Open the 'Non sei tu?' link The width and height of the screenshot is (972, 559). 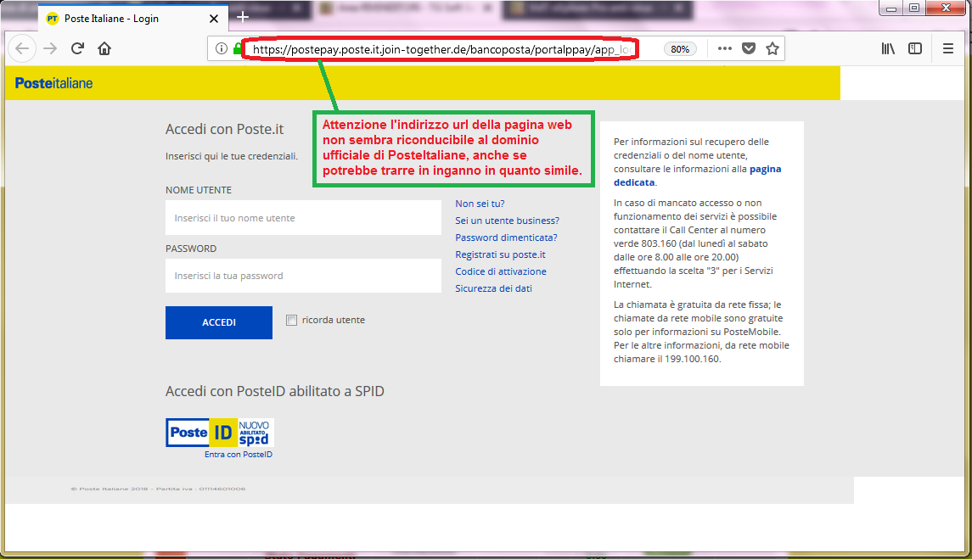click(x=480, y=204)
